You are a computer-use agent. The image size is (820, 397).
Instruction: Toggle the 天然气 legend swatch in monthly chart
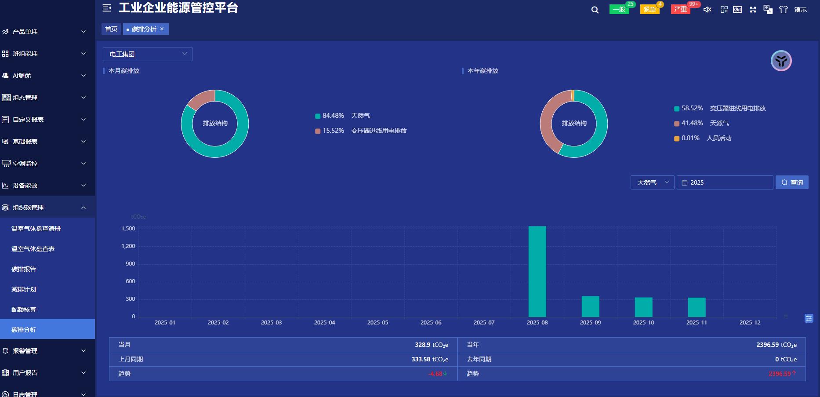[x=318, y=116]
